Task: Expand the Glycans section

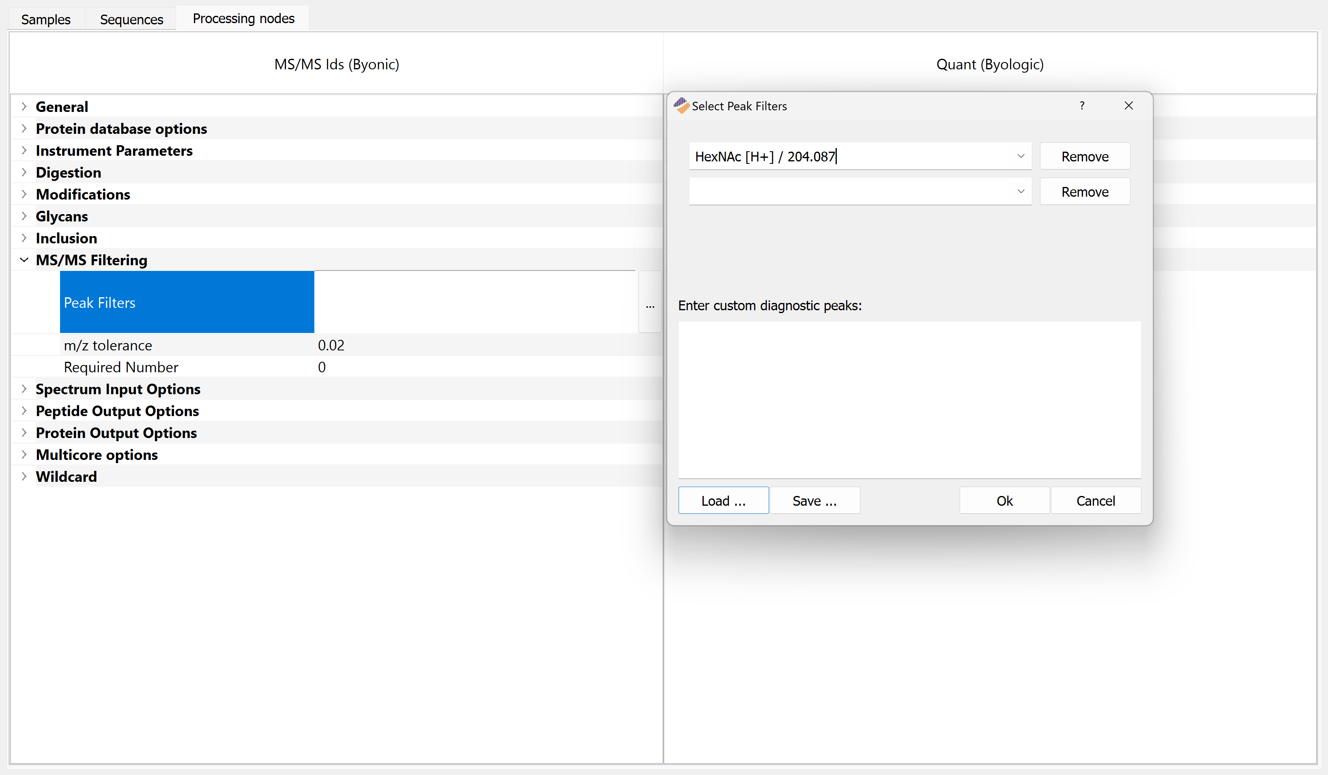Action: pos(24,216)
